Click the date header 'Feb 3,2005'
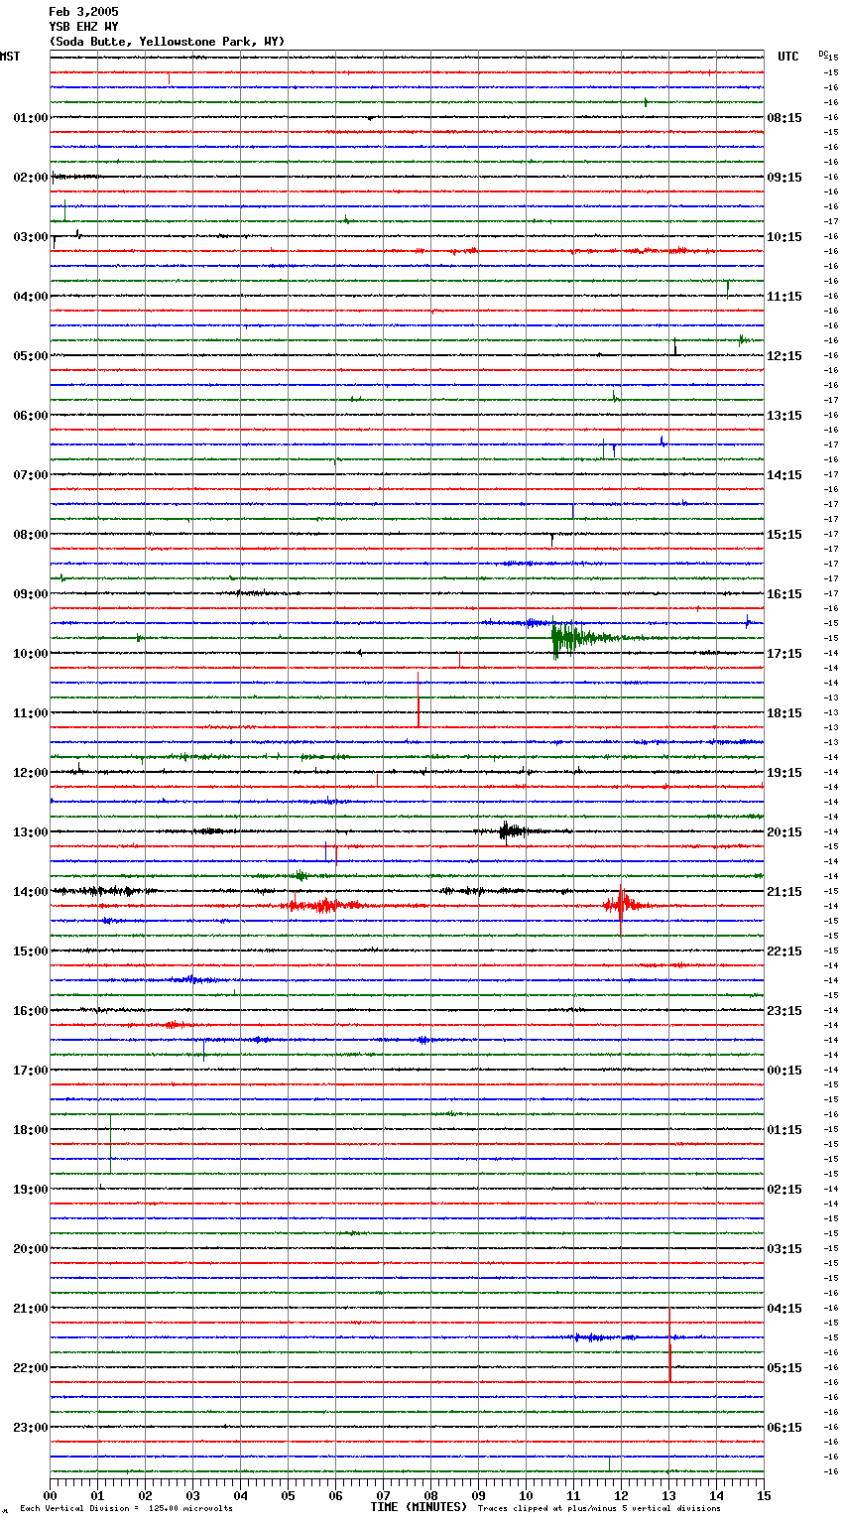Image resolution: width=843 pixels, height=1522 pixels. coord(83,12)
